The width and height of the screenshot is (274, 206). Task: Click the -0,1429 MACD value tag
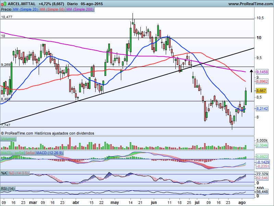click(x=263, y=162)
